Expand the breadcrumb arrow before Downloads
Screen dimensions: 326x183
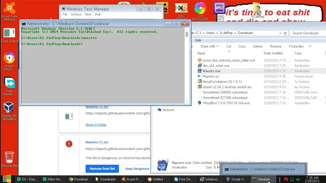click(236, 33)
